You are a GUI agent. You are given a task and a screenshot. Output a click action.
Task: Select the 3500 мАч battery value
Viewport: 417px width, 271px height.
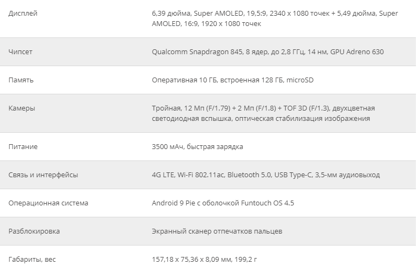197,146
